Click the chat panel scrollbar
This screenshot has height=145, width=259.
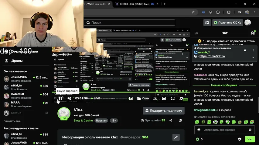[x=258, y=105]
